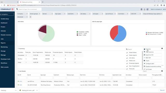The image size is (166, 93).
Task: Collapse the Summary section toggle
Action: (x=18, y=49)
